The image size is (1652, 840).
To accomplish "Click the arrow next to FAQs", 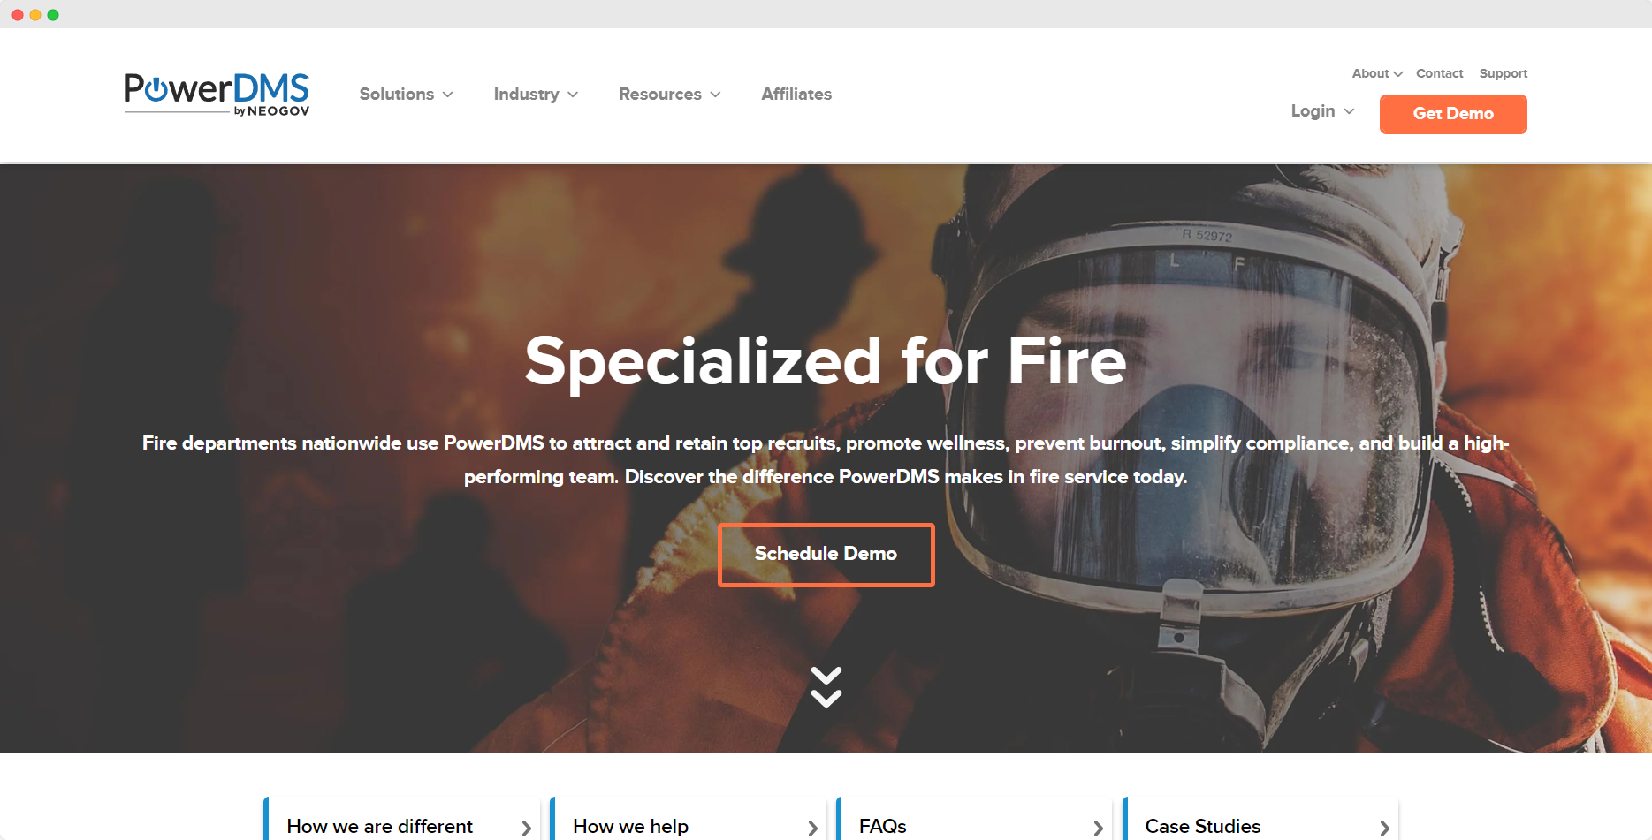I will 1098,828.
